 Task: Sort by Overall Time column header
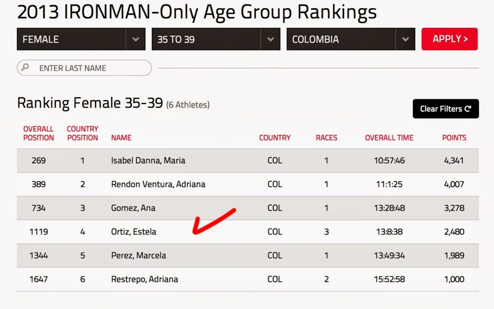[389, 138]
